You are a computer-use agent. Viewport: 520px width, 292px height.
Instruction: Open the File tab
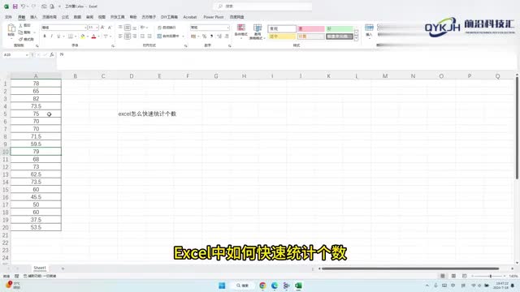pos(8,17)
